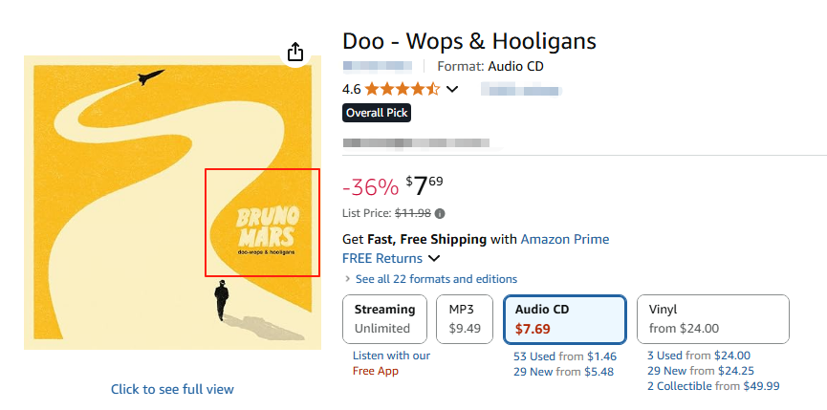Select the Audio CD $7.69 format

coord(564,319)
